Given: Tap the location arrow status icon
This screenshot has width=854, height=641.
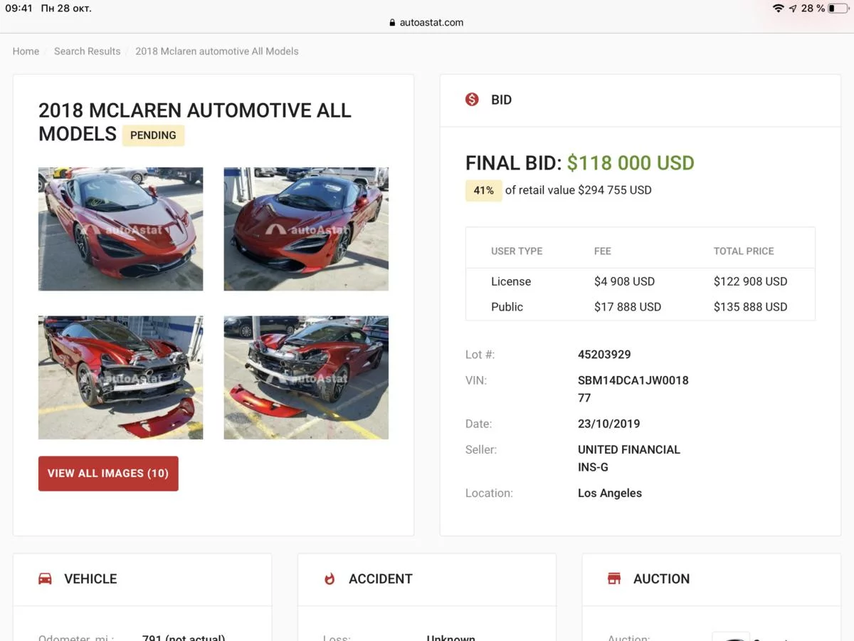Looking at the screenshot, I should point(793,9).
